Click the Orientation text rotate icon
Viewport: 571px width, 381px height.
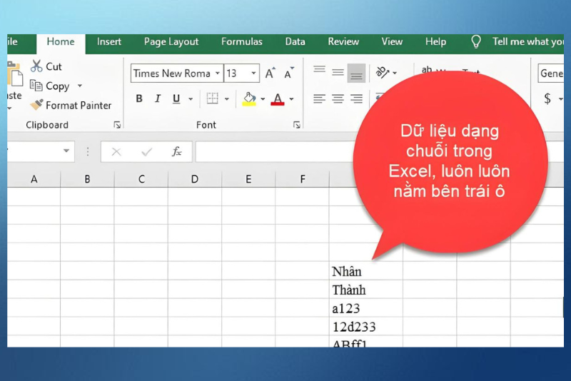(x=383, y=72)
